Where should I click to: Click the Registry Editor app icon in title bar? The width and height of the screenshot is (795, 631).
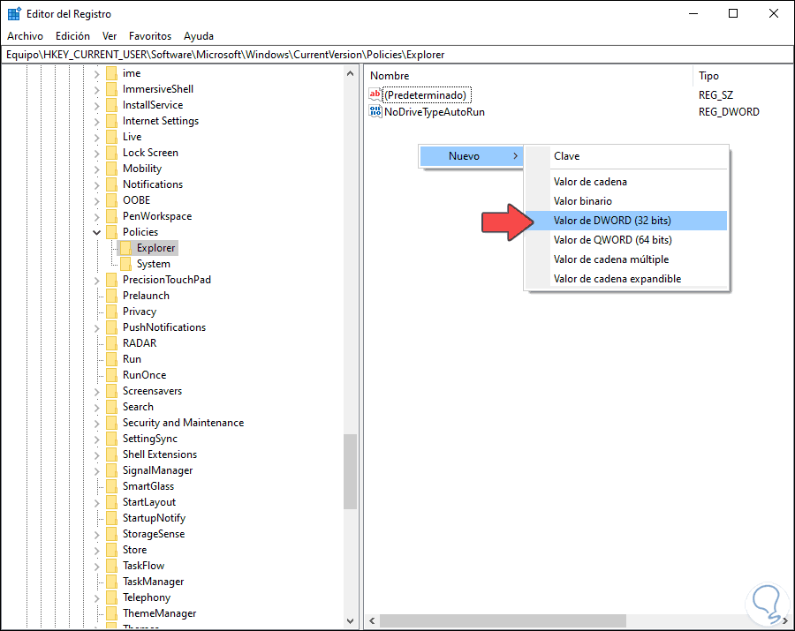(14, 13)
